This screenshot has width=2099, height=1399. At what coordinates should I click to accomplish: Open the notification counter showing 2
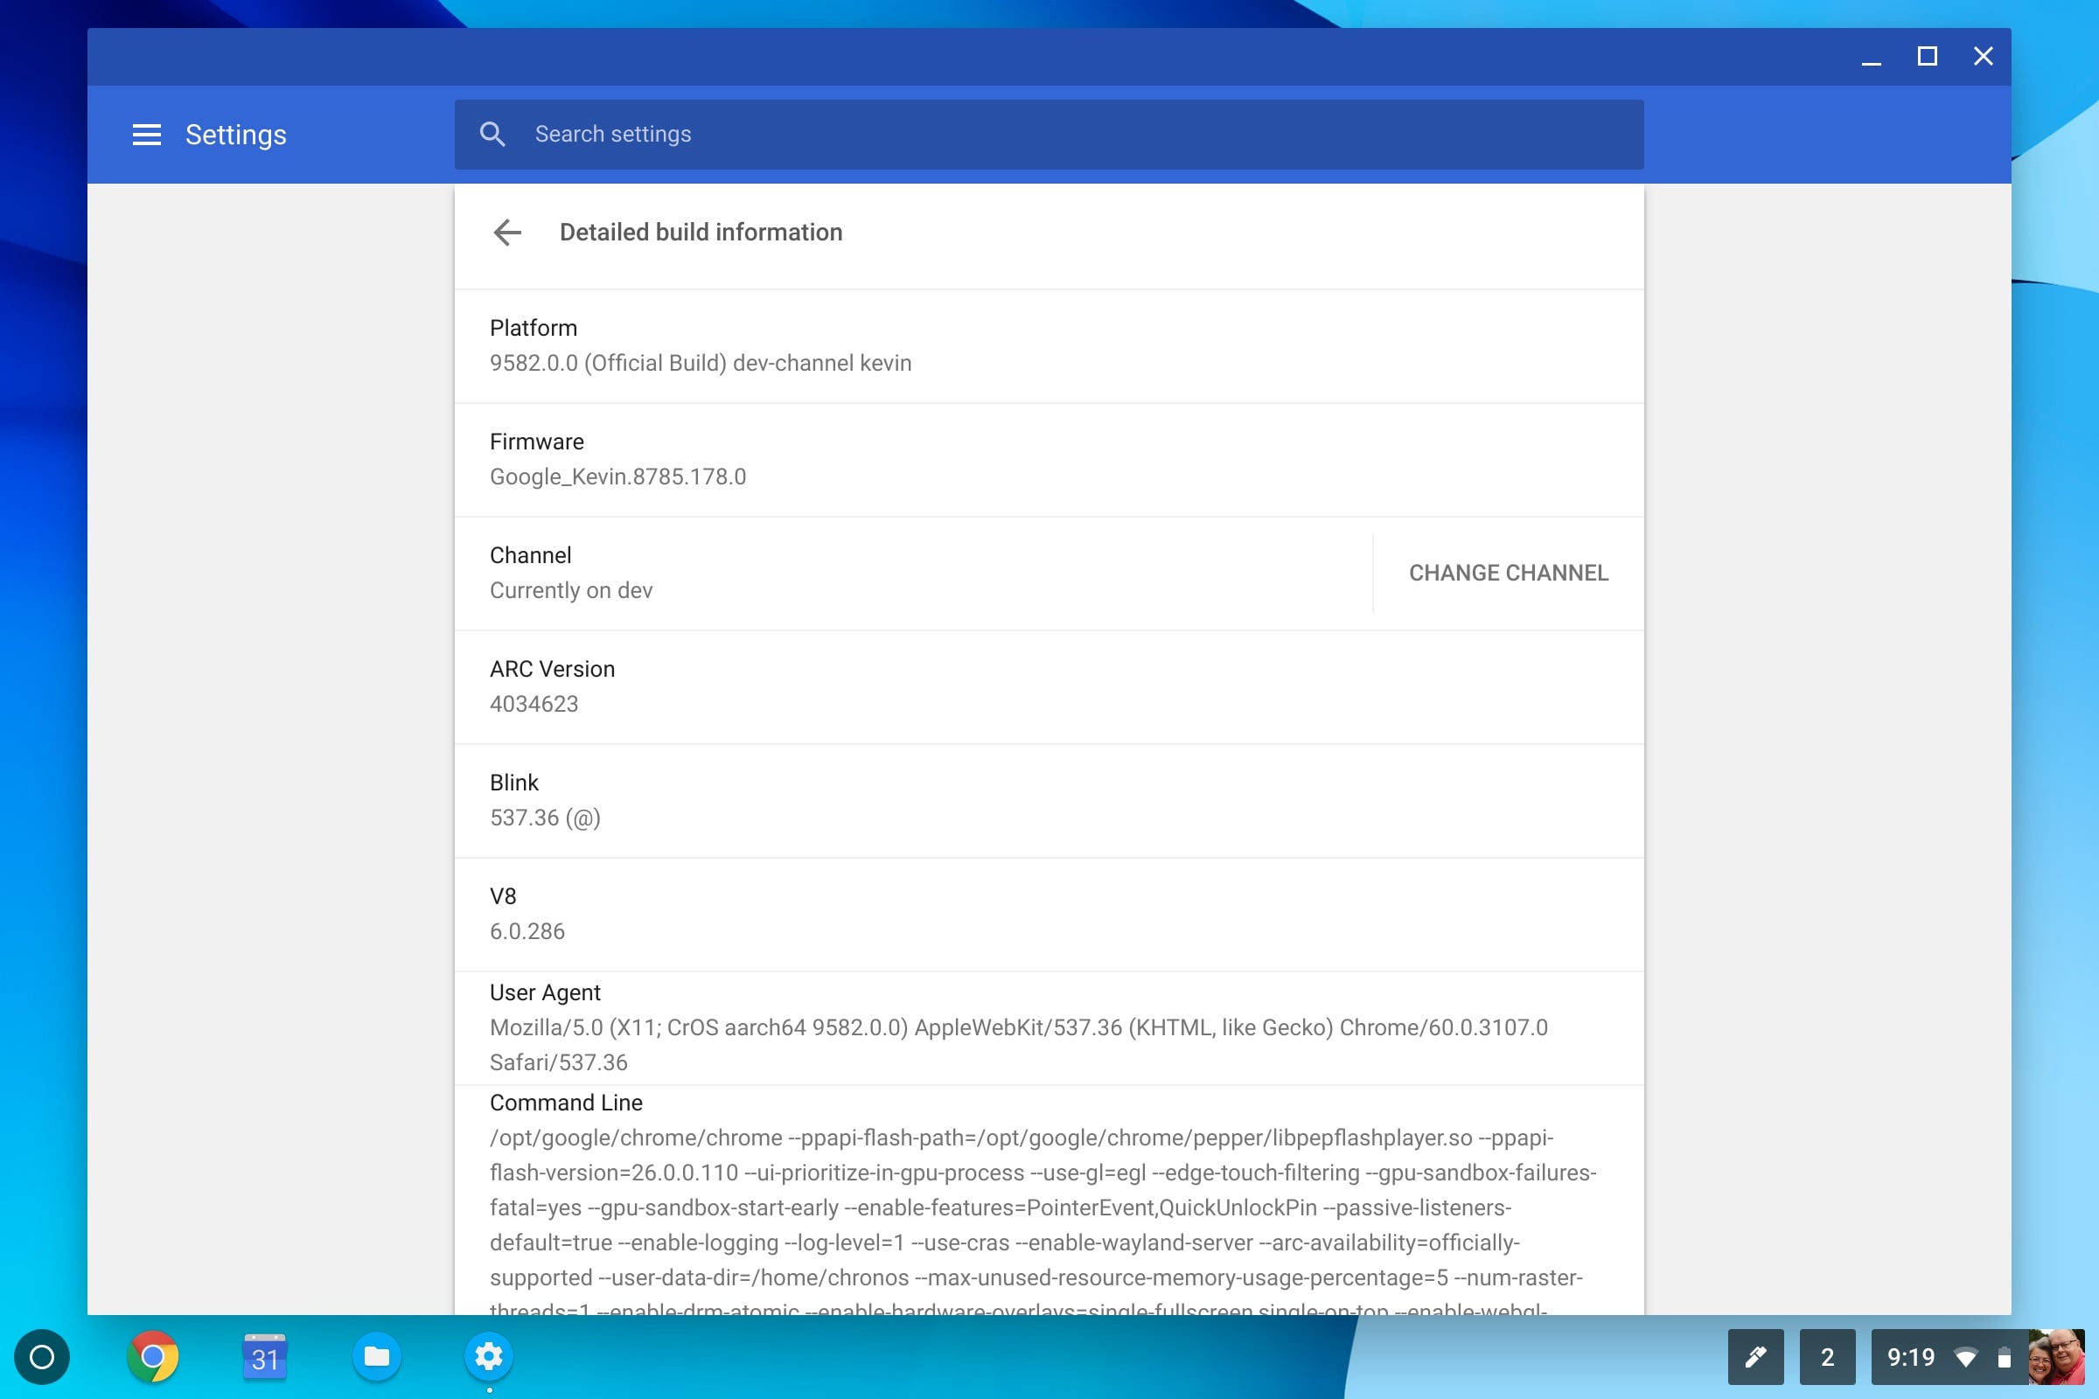click(1828, 1357)
